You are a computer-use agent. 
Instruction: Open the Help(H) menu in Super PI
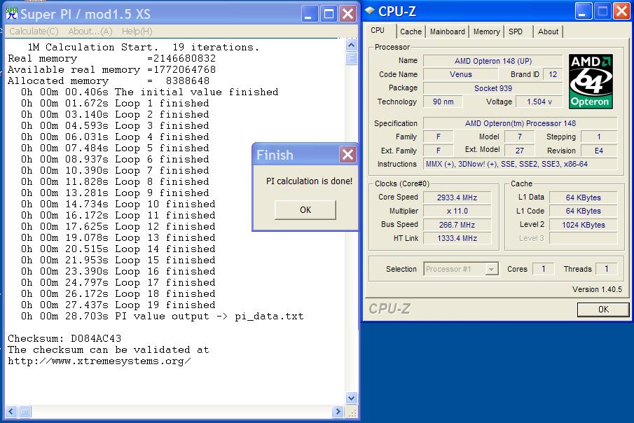137,31
